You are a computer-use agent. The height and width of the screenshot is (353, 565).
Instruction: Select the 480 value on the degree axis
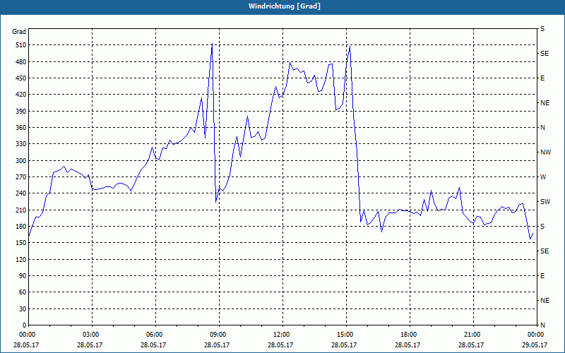coord(21,62)
